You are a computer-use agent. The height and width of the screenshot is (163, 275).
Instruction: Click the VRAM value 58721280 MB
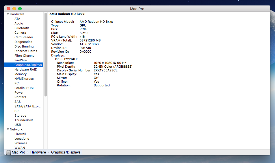point(90,40)
